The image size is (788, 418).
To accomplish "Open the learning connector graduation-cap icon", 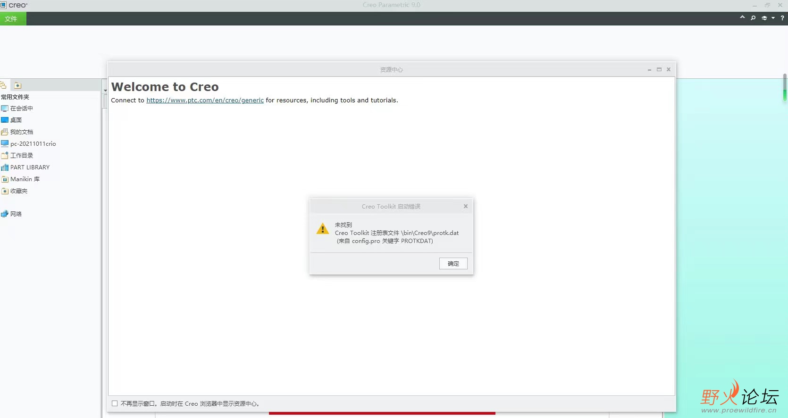I will tap(764, 18).
